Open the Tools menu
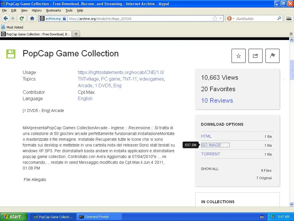294x221 pixels. [x=69, y=10]
